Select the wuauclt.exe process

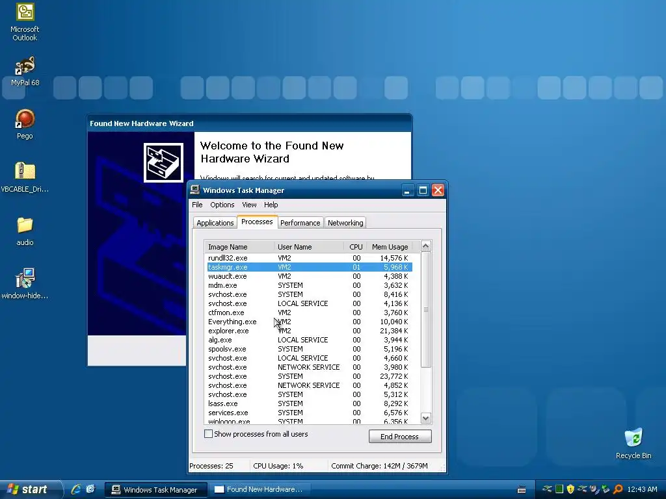click(x=309, y=276)
